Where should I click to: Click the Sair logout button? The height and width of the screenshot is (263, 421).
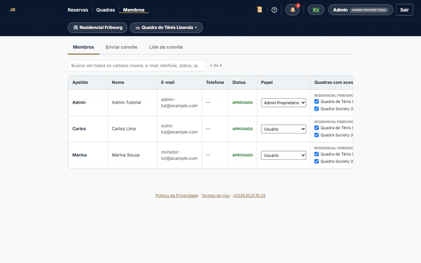pos(404,10)
